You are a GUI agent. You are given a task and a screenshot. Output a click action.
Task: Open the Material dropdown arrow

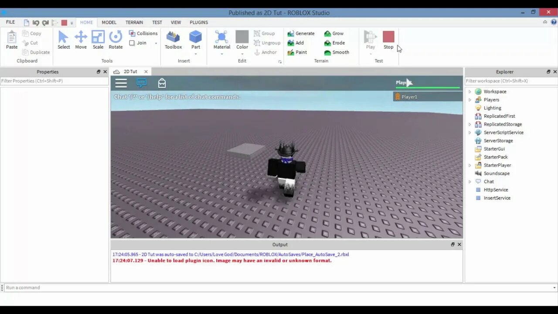point(221,54)
